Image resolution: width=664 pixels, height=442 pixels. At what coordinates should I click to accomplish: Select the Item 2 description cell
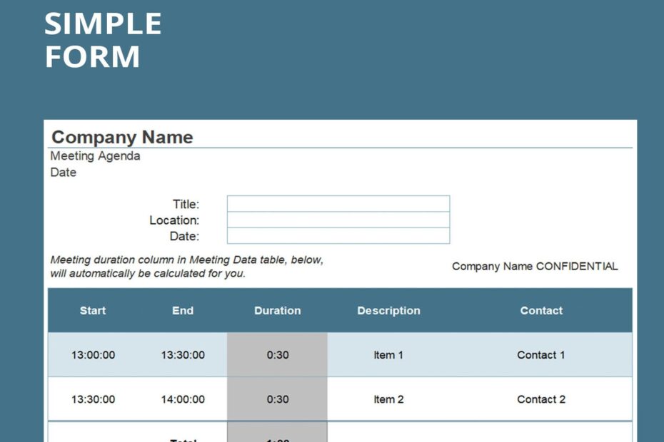tap(388, 399)
